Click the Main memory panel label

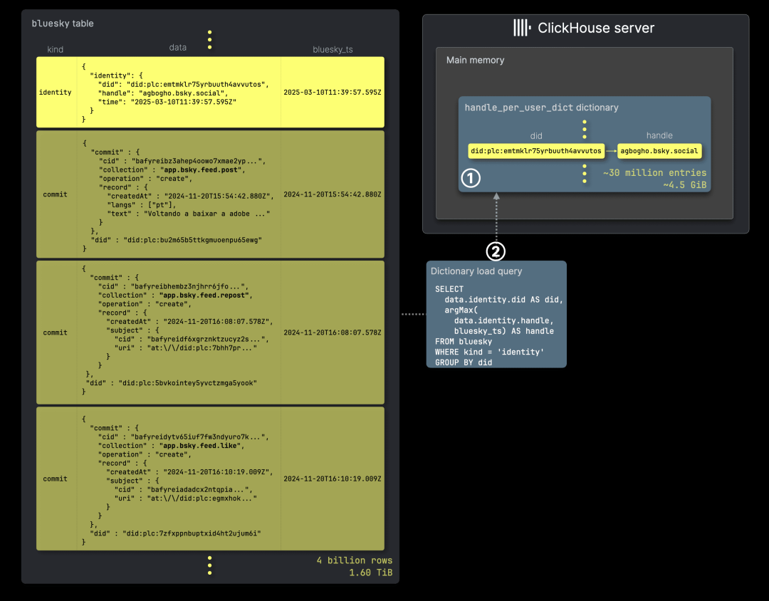[475, 61]
